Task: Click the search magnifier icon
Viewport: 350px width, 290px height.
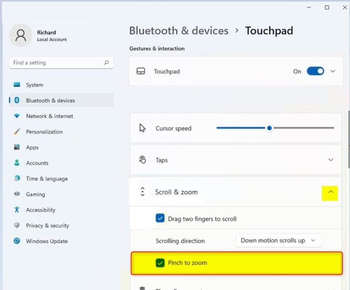Action: tap(107, 63)
